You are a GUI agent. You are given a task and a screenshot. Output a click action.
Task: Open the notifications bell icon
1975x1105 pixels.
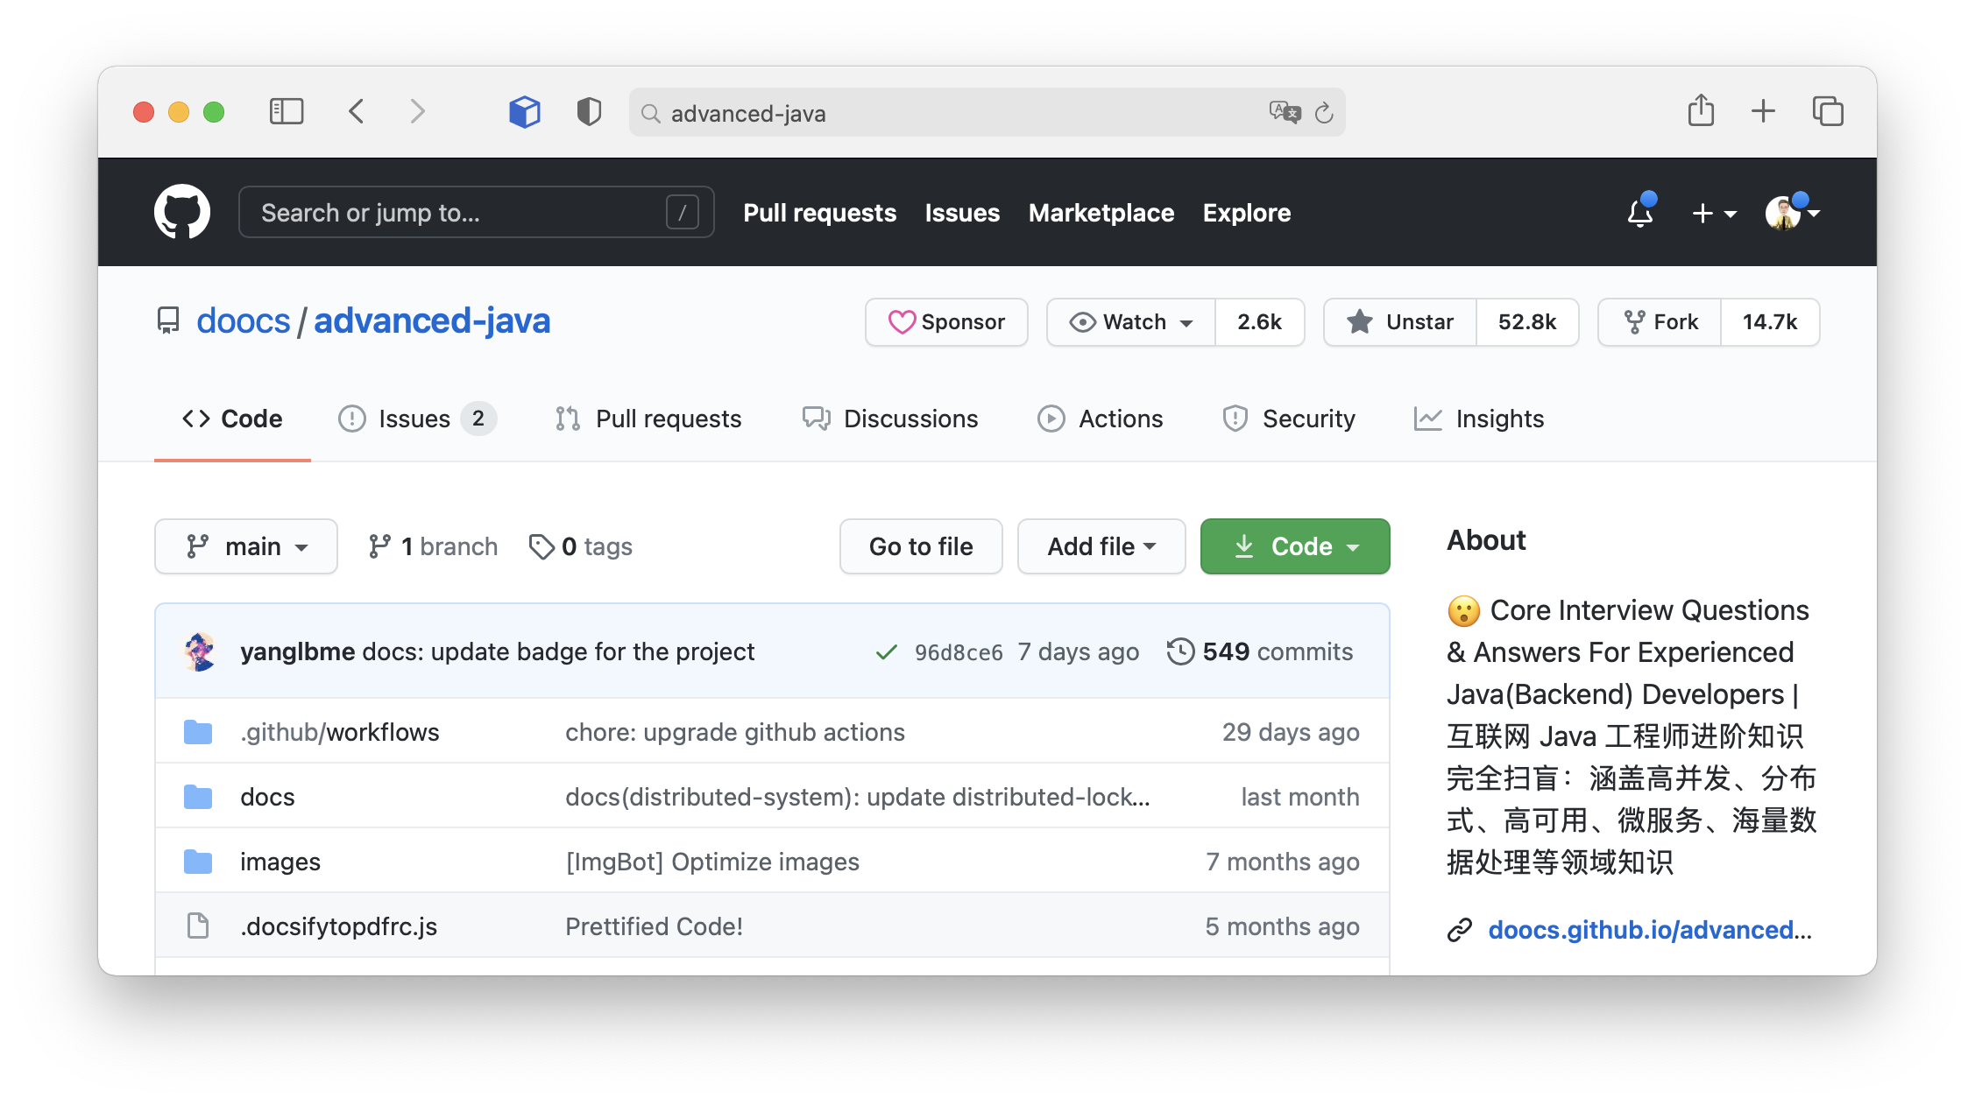[1640, 213]
